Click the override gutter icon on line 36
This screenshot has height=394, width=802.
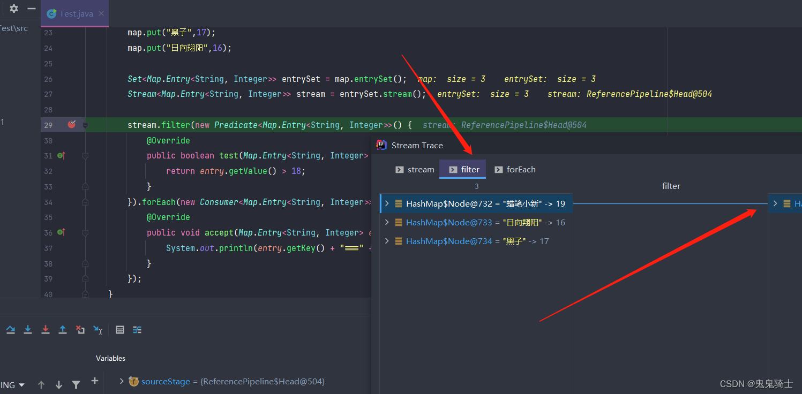(x=61, y=232)
